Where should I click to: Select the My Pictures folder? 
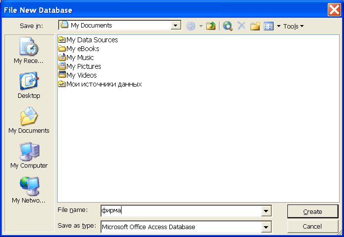pyautogui.click(x=80, y=66)
